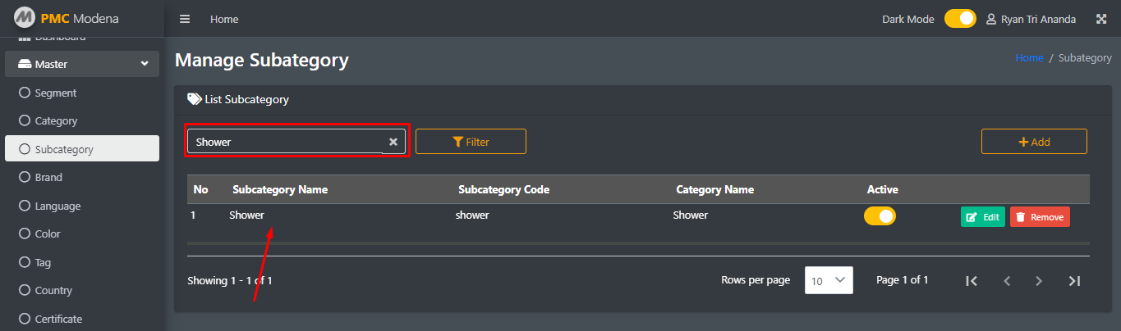1121x331 pixels.
Task: Edit the Shower subcategory row
Action: click(x=983, y=217)
